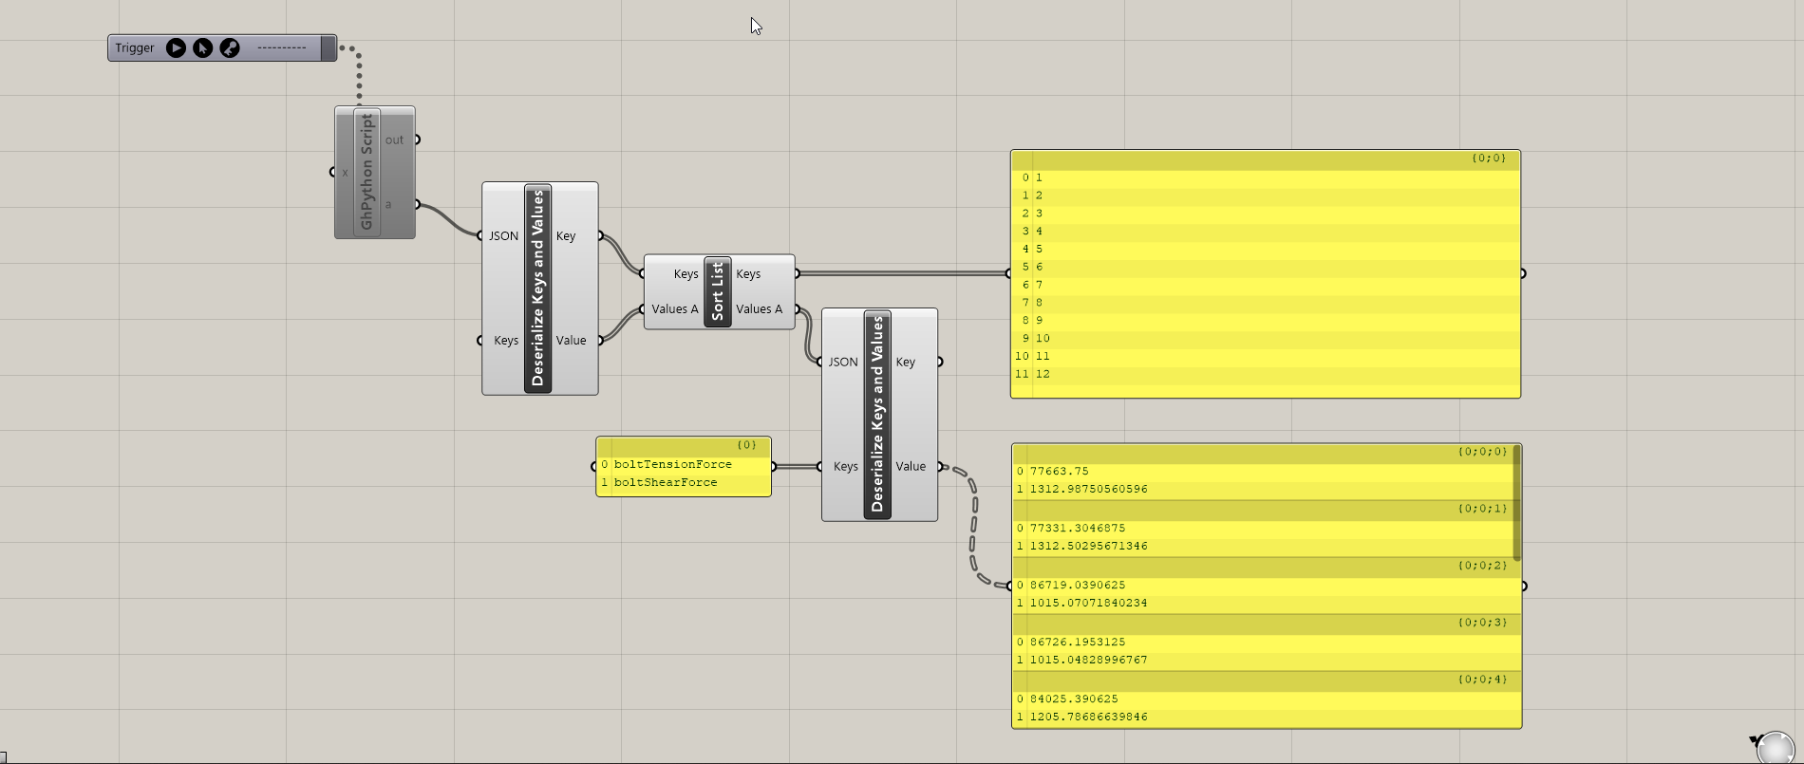Screen dimensions: 1804x764
Task: Select the right Deserialize Keys and Values title
Action: (x=877, y=415)
